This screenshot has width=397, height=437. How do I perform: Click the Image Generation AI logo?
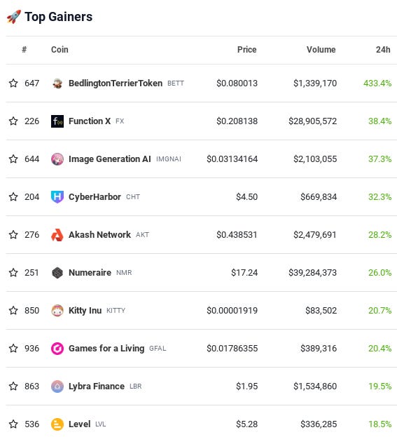click(x=57, y=159)
